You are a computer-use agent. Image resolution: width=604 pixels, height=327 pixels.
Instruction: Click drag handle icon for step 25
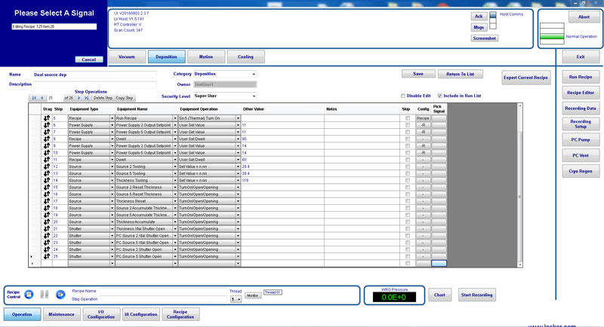47,256
